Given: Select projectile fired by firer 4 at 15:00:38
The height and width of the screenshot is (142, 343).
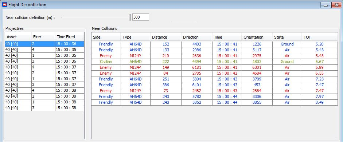Looking at the screenshot, I should pyautogui.click(x=44, y=90).
